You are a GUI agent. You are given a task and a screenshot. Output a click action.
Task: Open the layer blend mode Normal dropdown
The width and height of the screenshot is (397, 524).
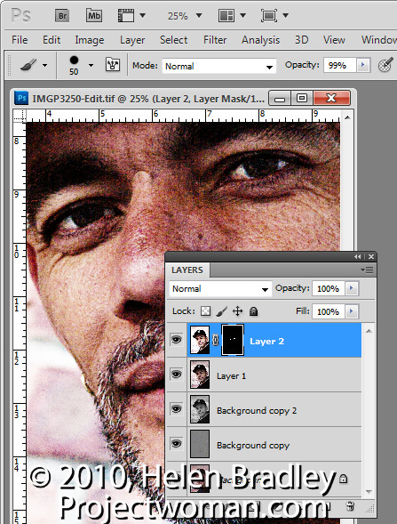(x=220, y=289)
